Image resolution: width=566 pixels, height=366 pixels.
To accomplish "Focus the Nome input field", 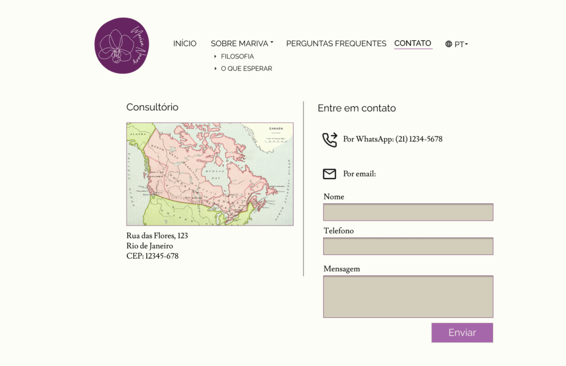I will click(408, 212).
